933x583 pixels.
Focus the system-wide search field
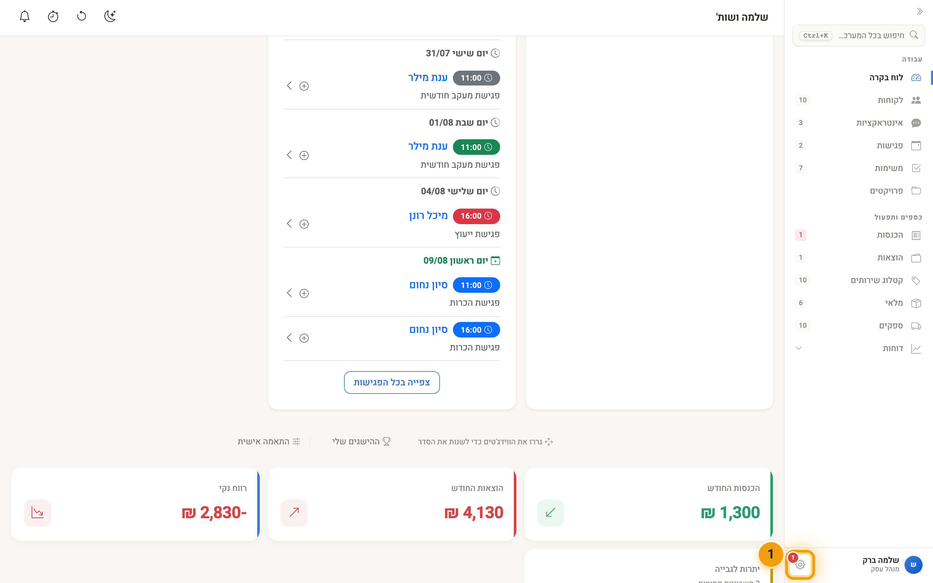[x=858, y=36]
